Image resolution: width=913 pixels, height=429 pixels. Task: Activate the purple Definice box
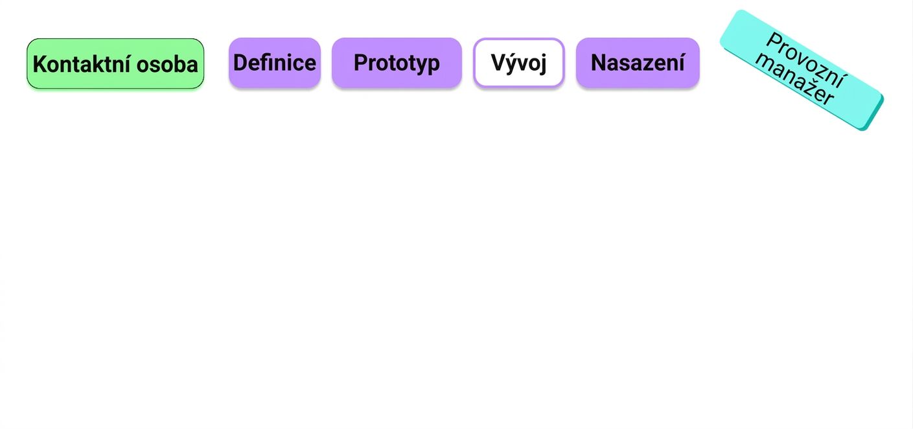275,63
